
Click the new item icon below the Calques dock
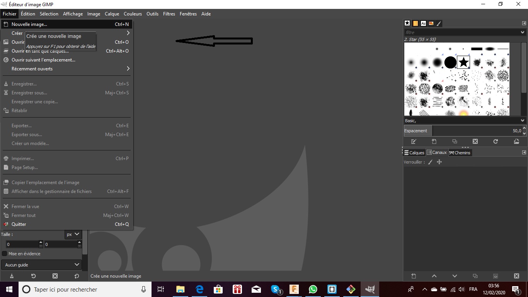[414, 276]
